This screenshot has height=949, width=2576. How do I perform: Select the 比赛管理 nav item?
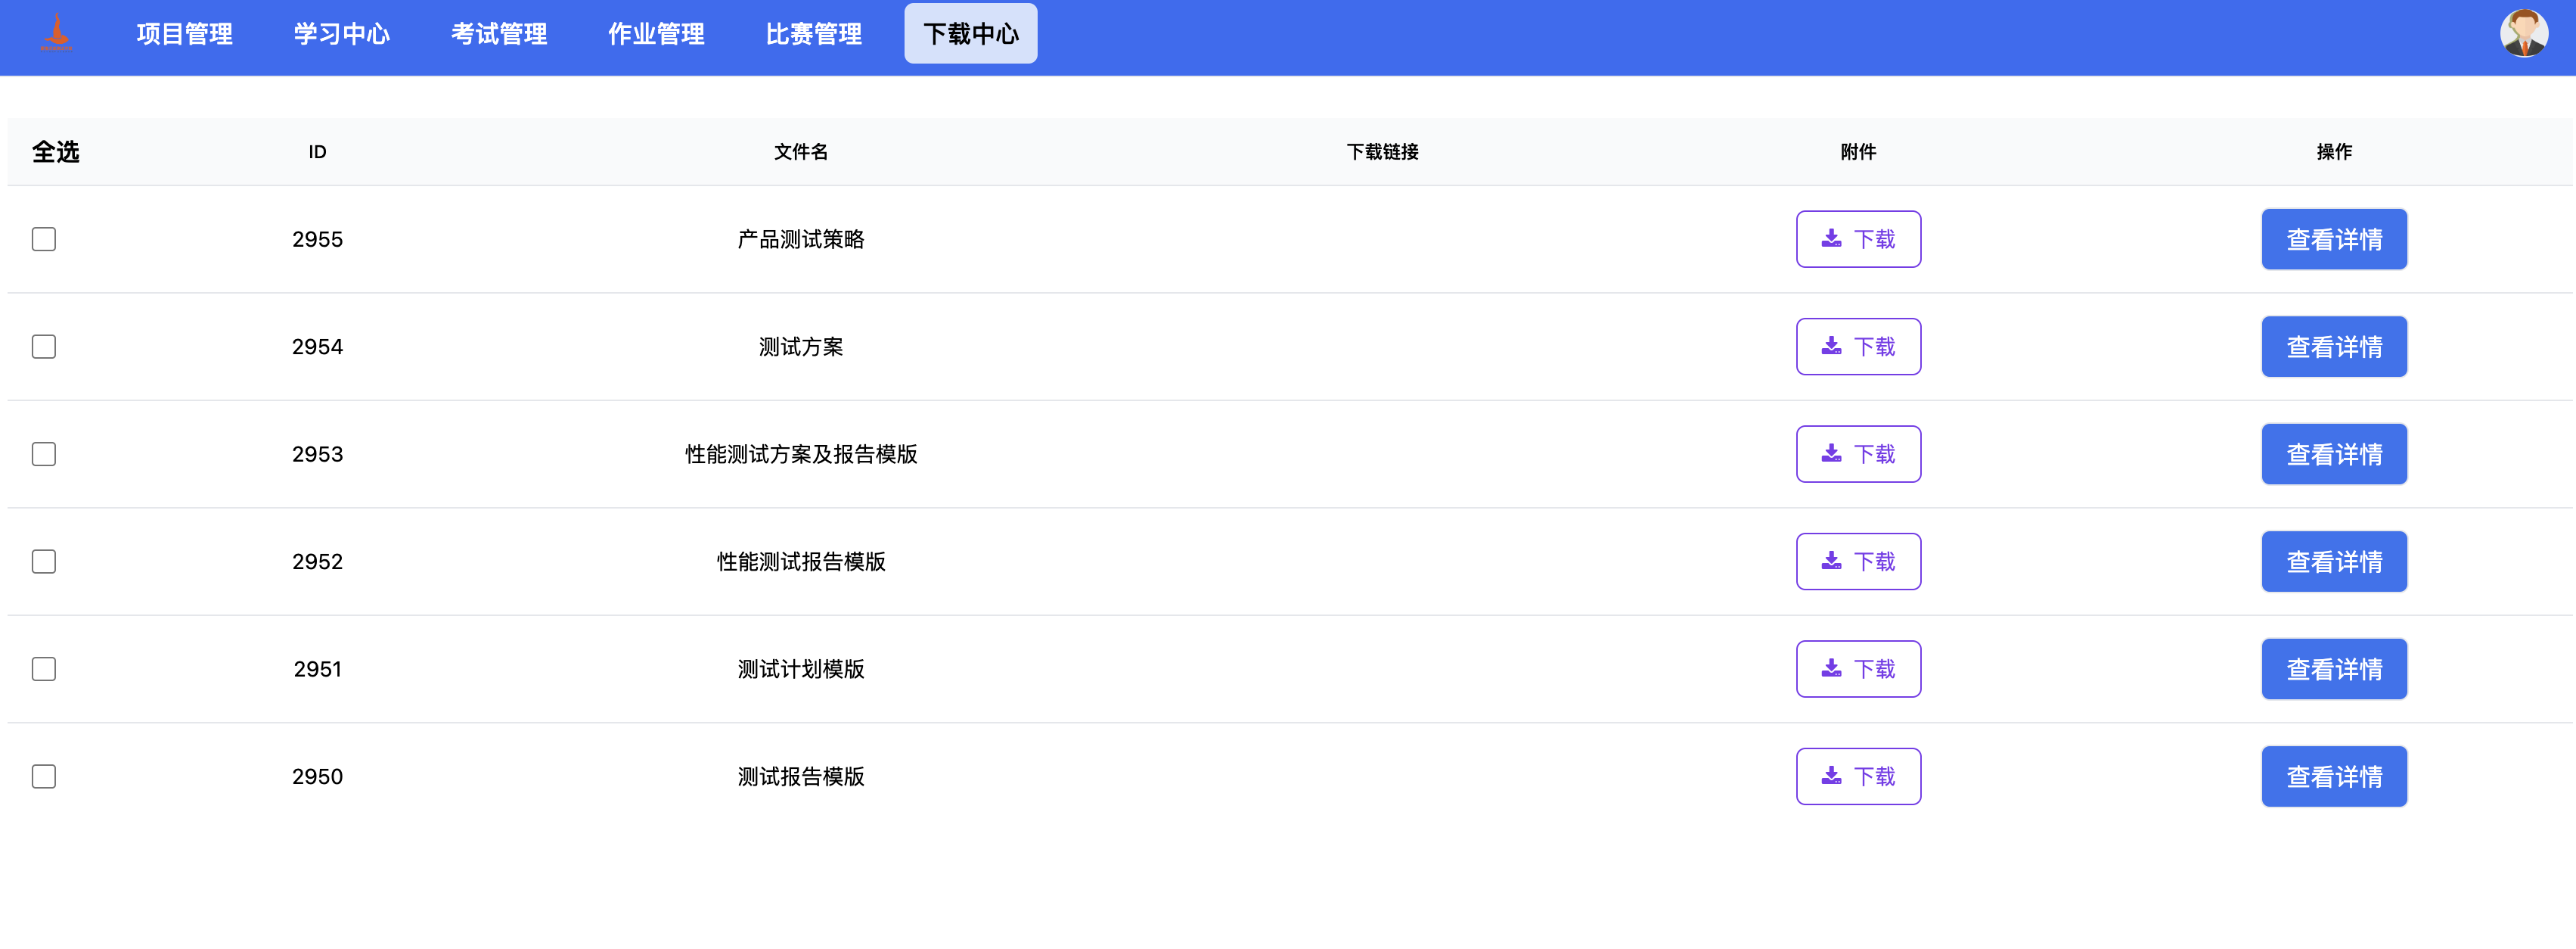click(x=813, y=34)
